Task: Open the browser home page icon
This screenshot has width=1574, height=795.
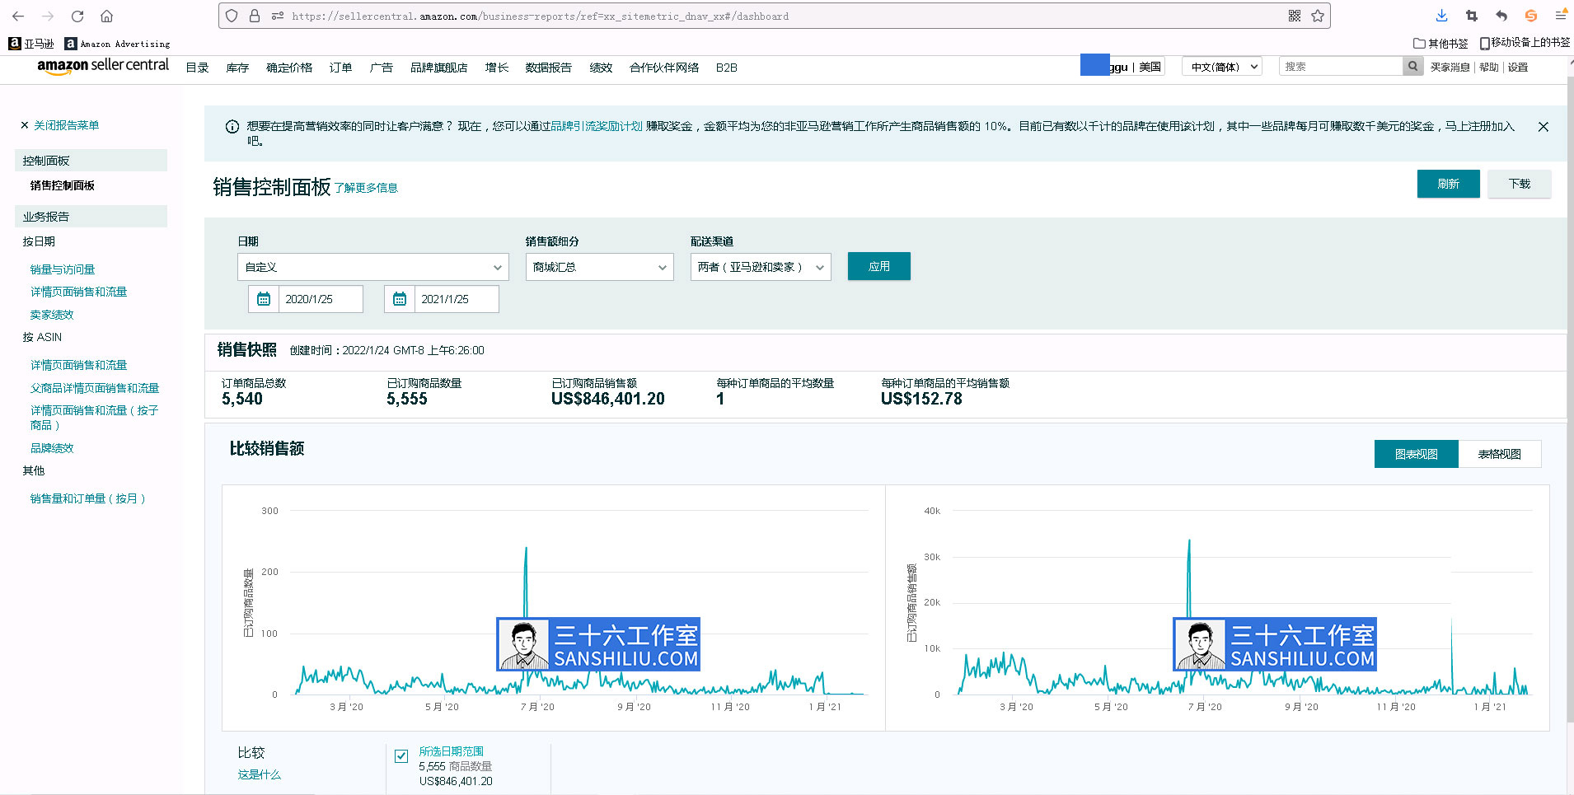Action: point(107,16)
